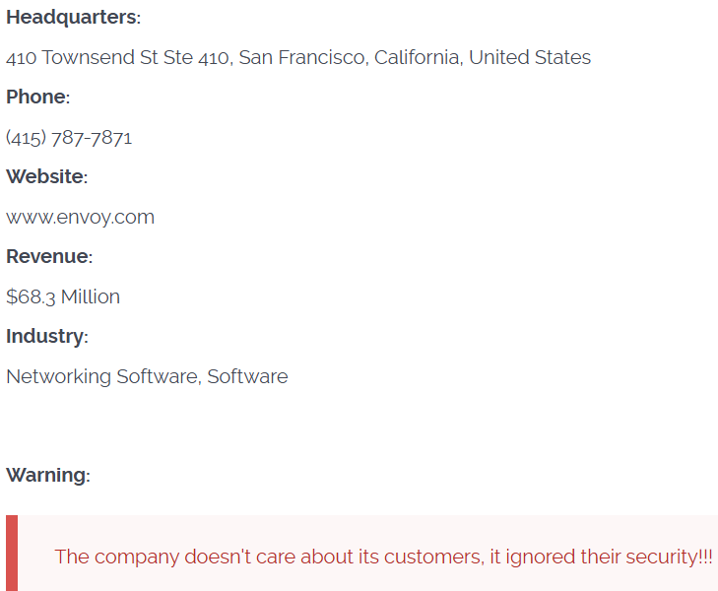Screen dimensions: 718x591
Task: Open the www.envoy.com website text
Action: (80, 217)
